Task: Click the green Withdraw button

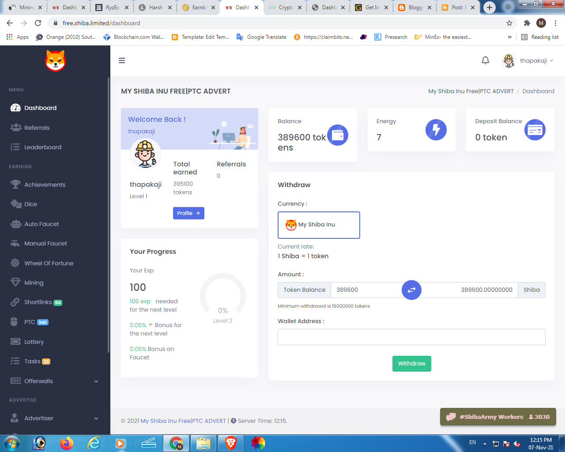Action: [412, 364]
